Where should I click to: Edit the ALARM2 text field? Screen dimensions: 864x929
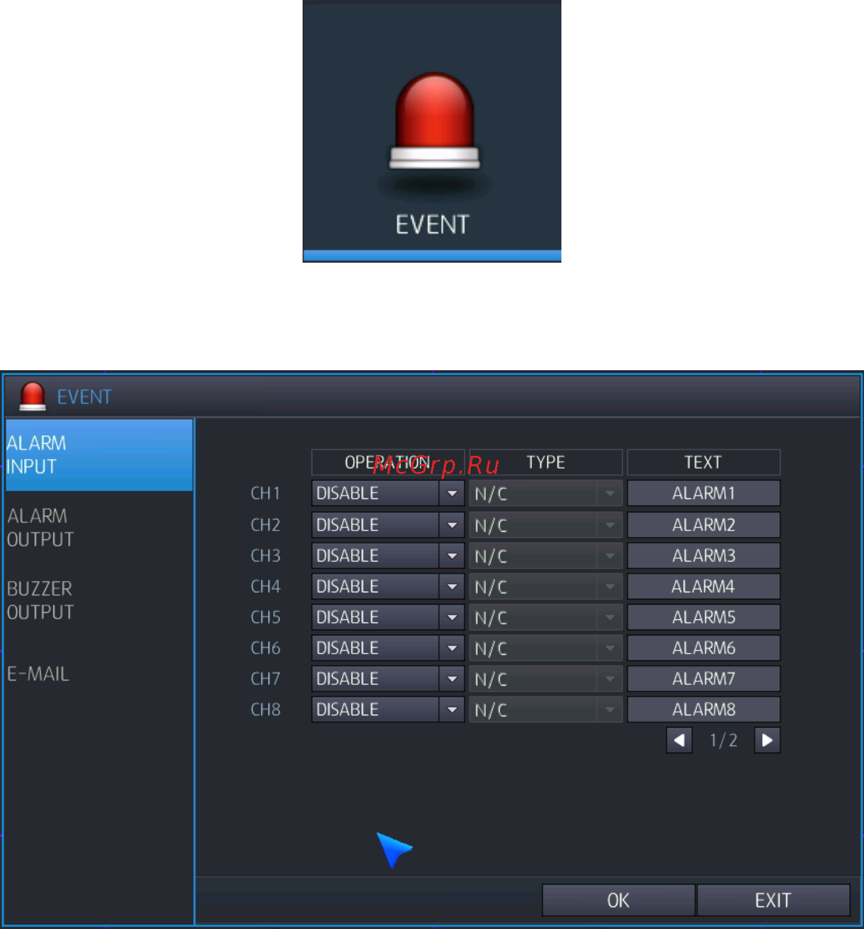pyautogui.click(x=704, y=525)
